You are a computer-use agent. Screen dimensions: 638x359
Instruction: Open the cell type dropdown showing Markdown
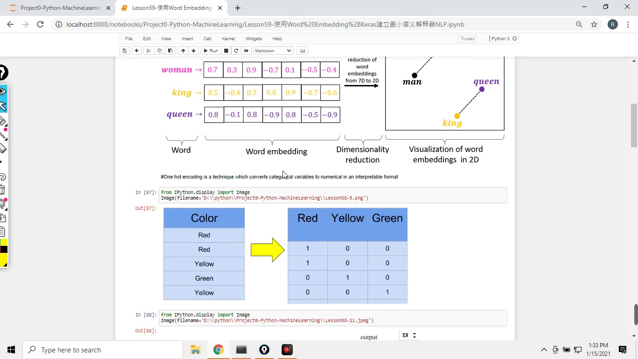[272, 50]
